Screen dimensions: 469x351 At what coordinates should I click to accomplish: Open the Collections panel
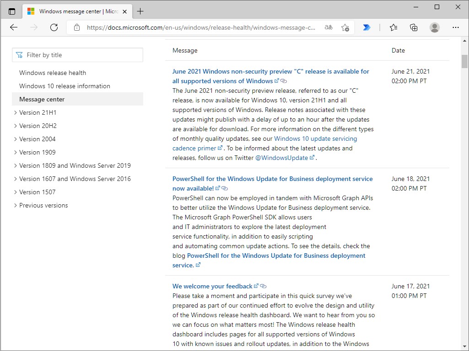point(414,27)
